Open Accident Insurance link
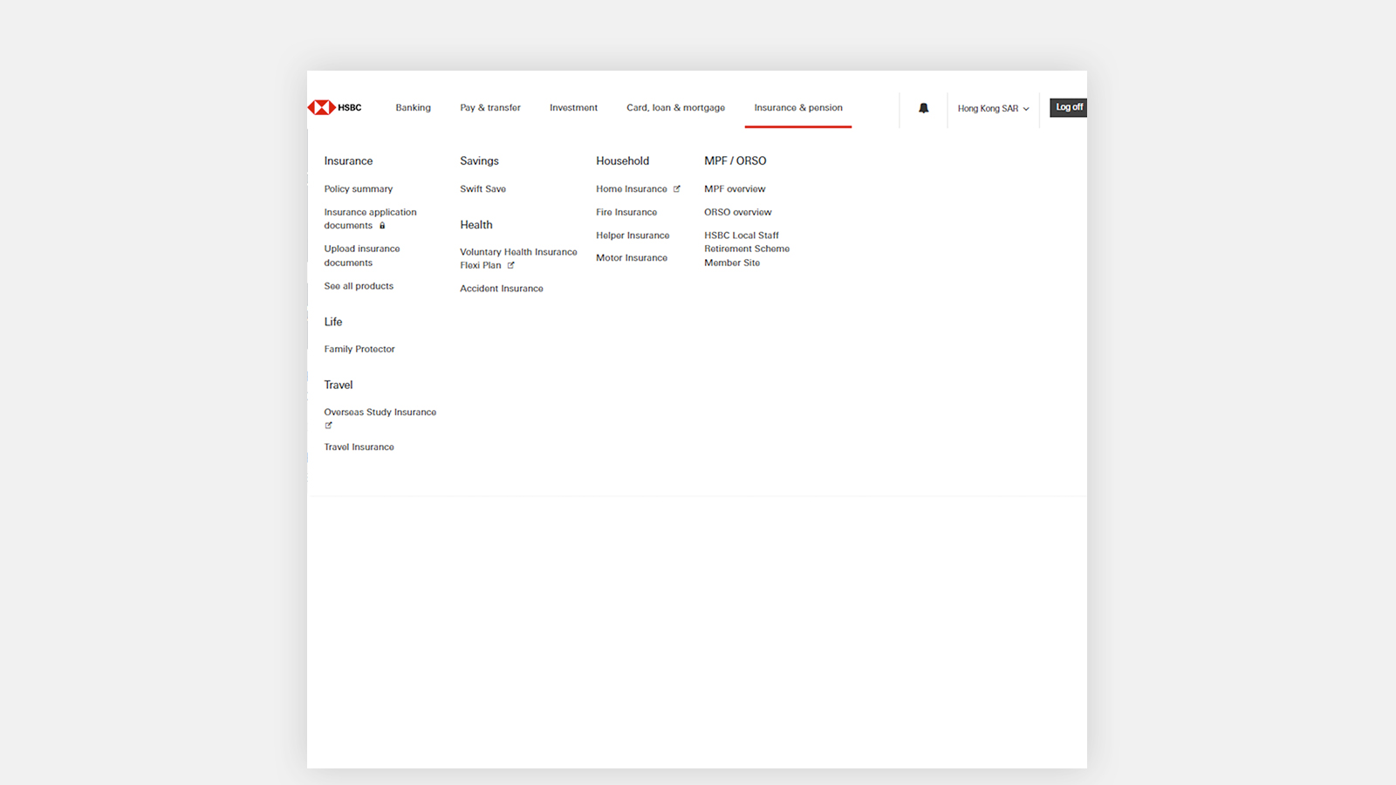The width and height of the screenshot is (1396, 785). click(x=502, y=289)
